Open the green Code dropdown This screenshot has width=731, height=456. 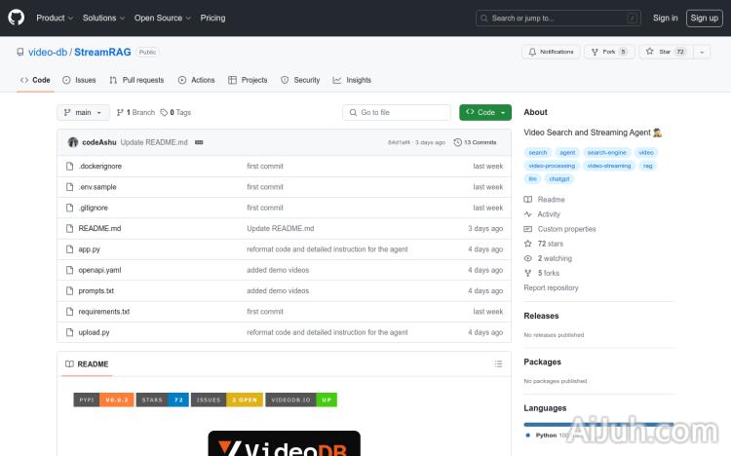[x=484, y=113]
